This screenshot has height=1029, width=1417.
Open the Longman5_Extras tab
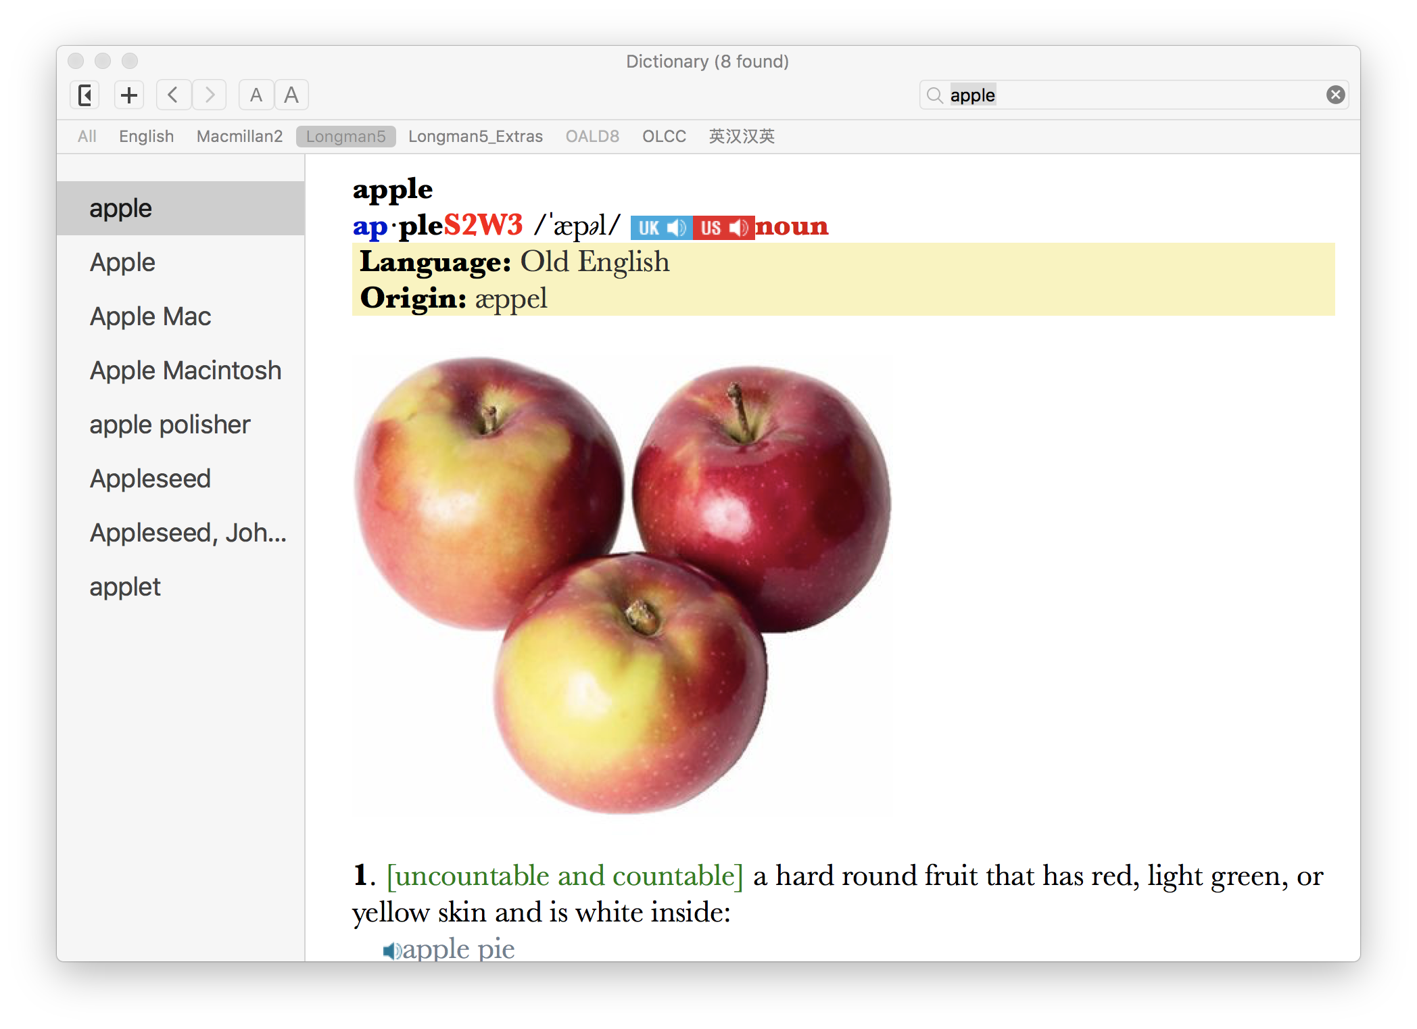475,137
